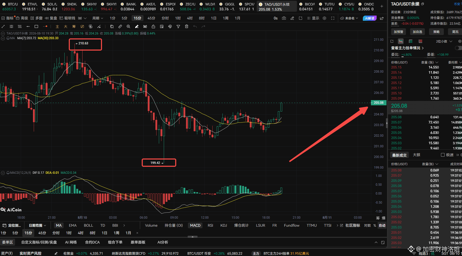Click the 加自选 add to watchlist button

click(417, 32)
